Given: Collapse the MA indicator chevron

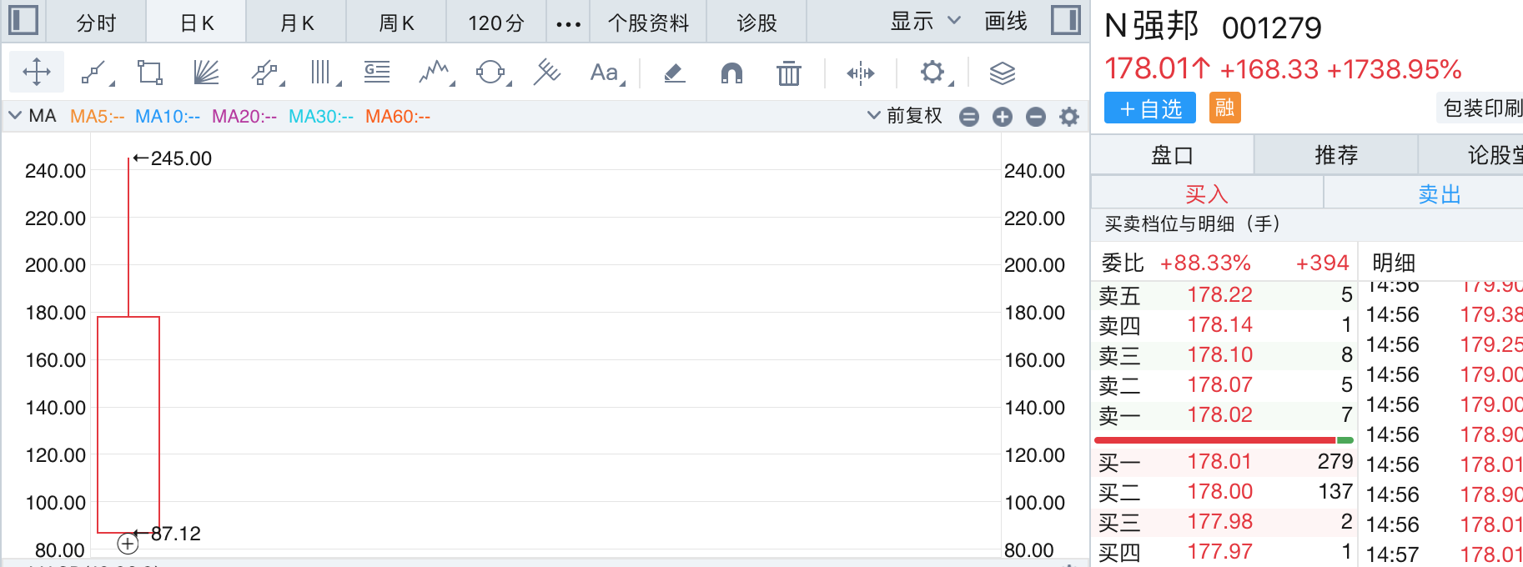Looking at the screenshot, I should point(15,116).
